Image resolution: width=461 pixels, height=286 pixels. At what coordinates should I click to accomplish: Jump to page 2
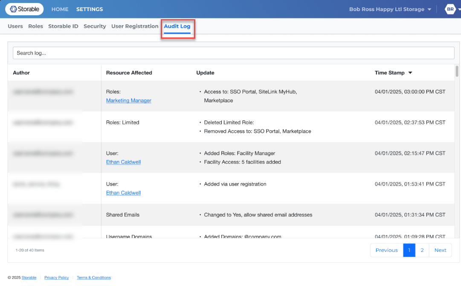(x=422, y=250)
